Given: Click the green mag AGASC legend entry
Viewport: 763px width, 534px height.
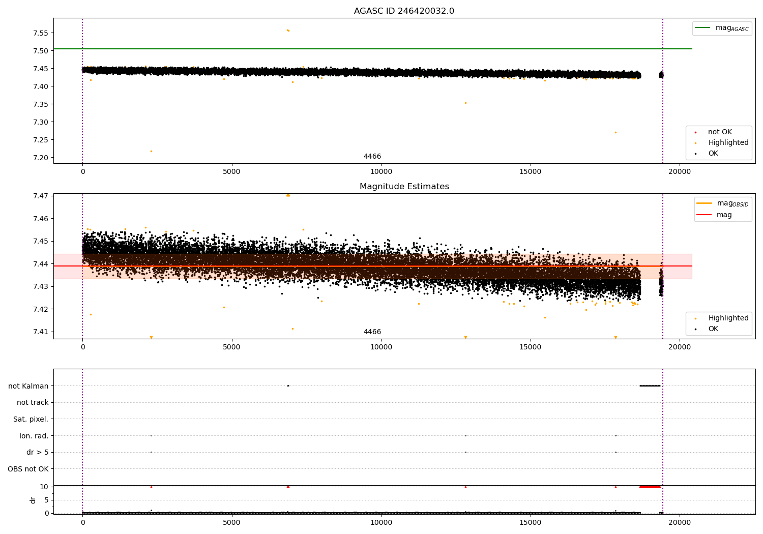Looking at the screenshot, I should [722, 28].
